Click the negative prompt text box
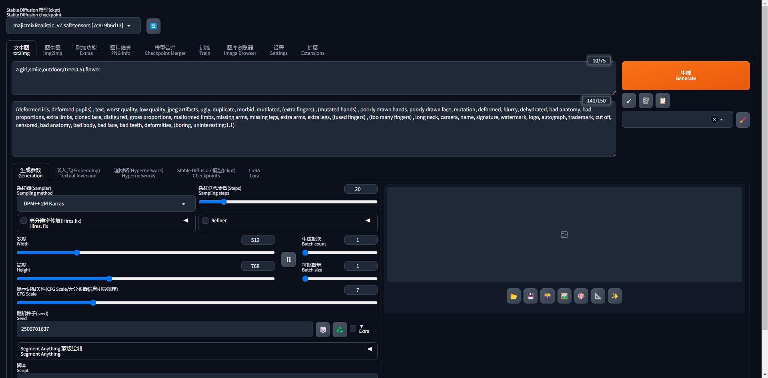The image size is (768, 378). point(314,129)
